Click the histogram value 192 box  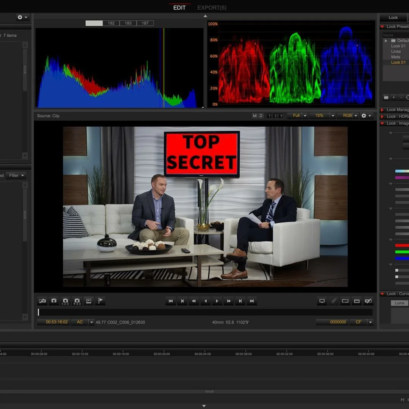pos(111,23)
